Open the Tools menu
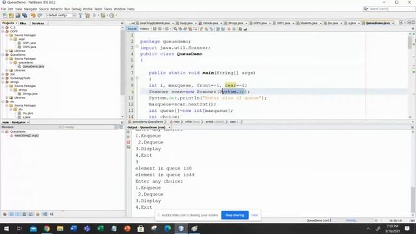The height and width of the screenshot is (234, 416). tap(108, 9)
